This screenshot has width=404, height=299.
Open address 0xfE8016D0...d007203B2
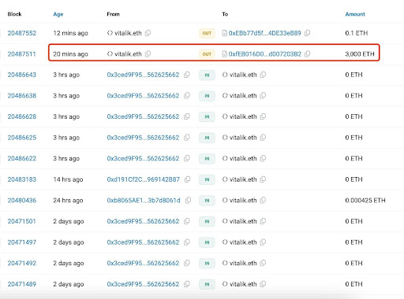(265, 54)
